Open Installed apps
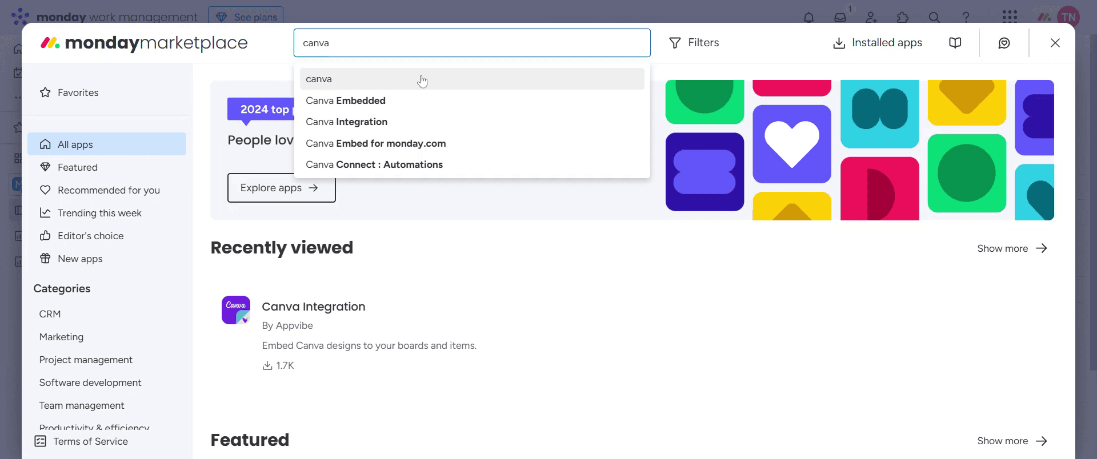The height and width of the screenshot is (459, 1097). pos(878,43)
